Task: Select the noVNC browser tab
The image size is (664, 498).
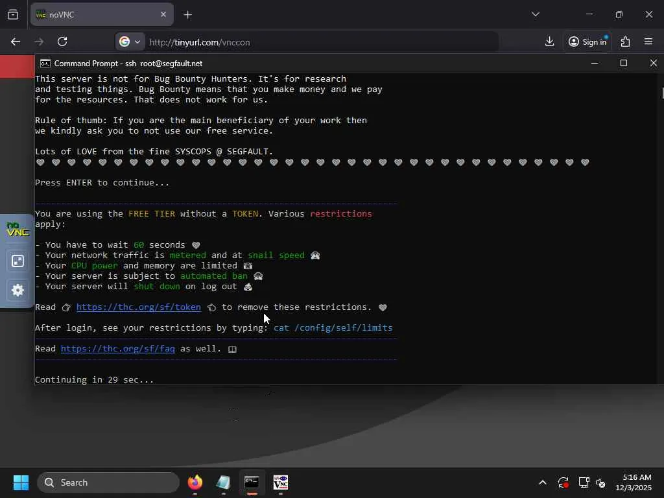Action: point(102,14)
